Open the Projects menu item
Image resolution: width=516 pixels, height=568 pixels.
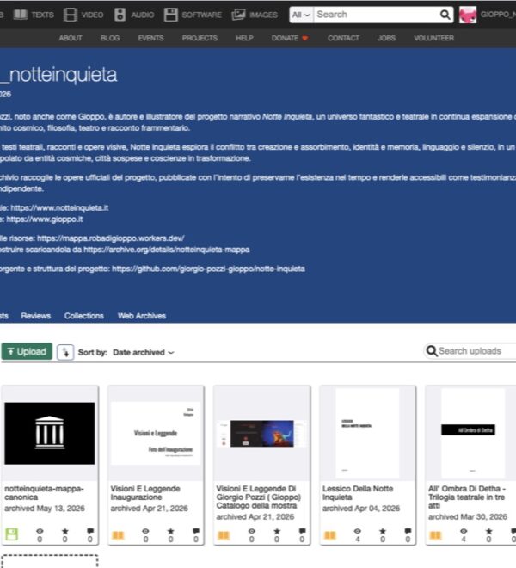[x=200, y=38]
